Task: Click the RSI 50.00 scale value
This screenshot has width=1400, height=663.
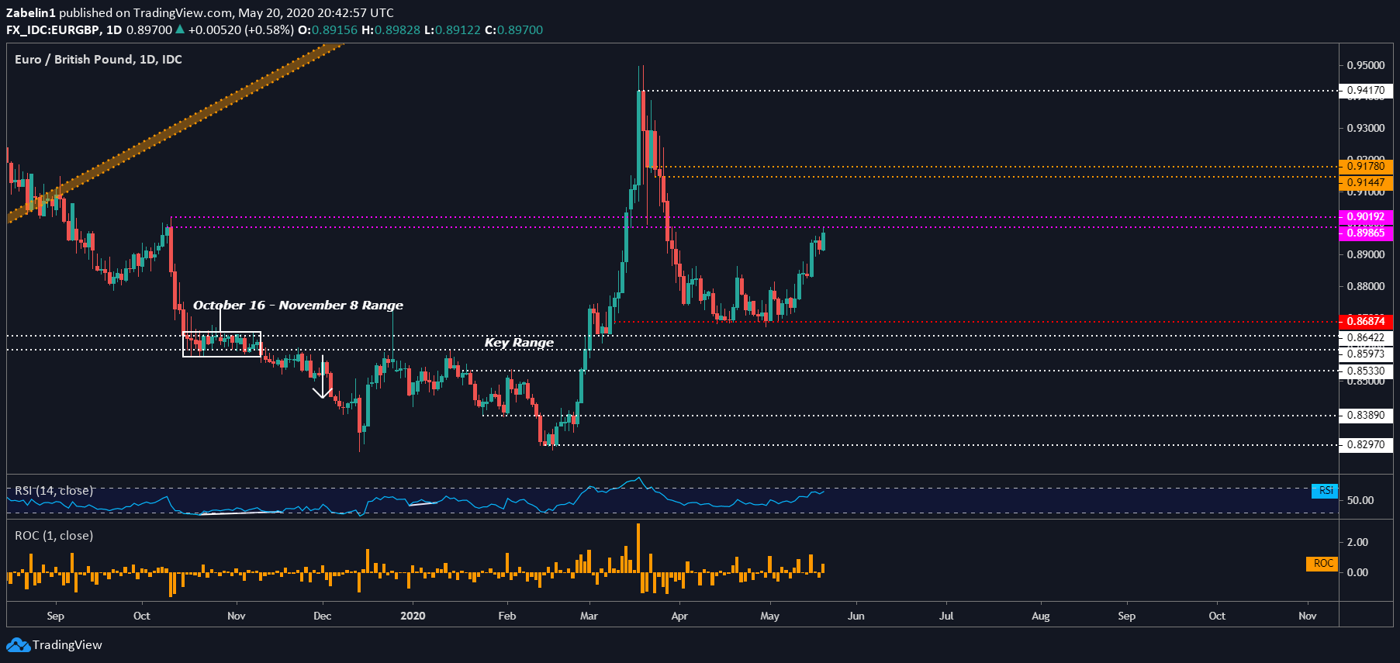Action: pos(1360,500)
